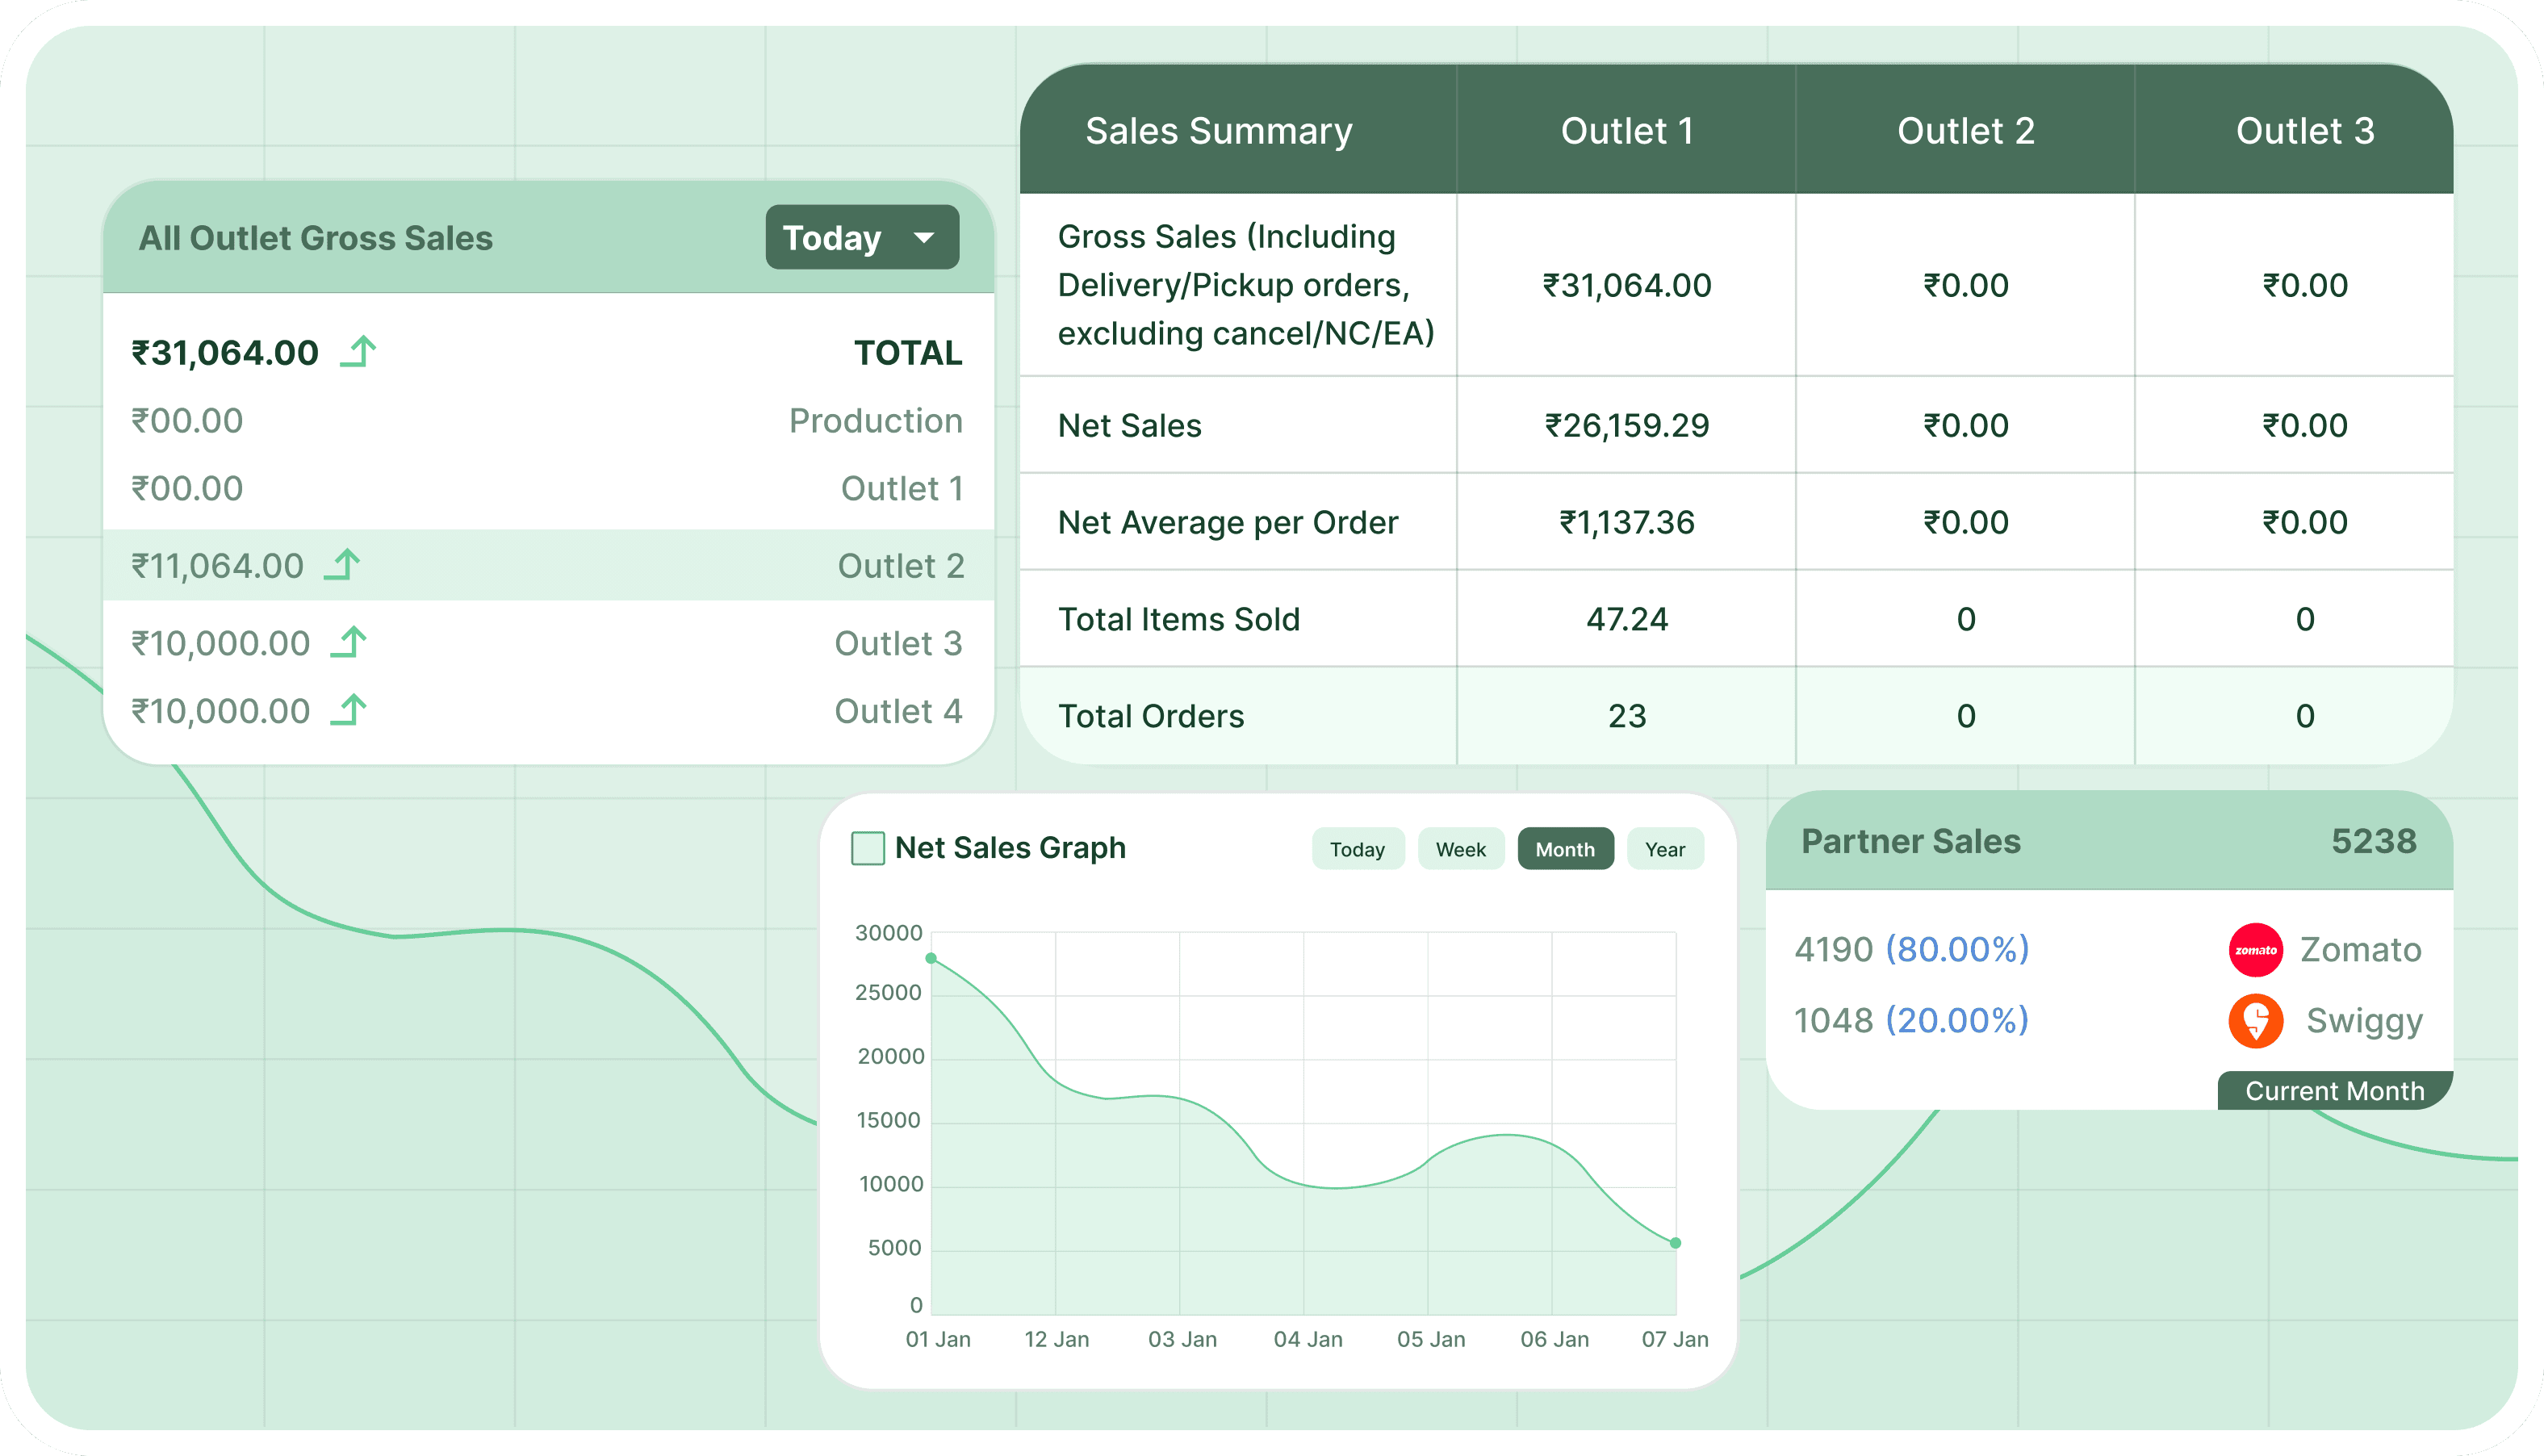The height and width of the screenshot is (1456, 2544).
Task: Toggle the Net Sales Graph checkbox
Action: (x=867, y=848)
